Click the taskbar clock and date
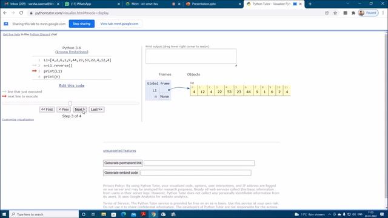Viewport: 388px width, 218px height. (x=370, y=214)
